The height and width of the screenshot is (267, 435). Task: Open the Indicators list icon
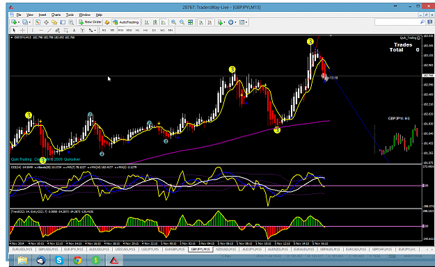pos(220,22)
